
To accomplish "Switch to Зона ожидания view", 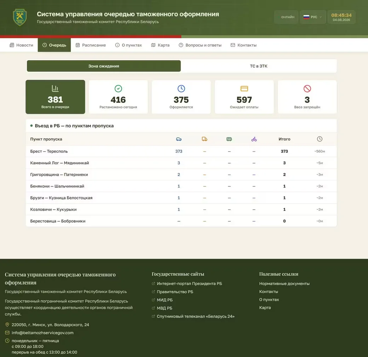I will click(x=104, y=66).
